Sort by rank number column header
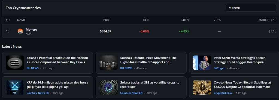 tap(8, 20)
